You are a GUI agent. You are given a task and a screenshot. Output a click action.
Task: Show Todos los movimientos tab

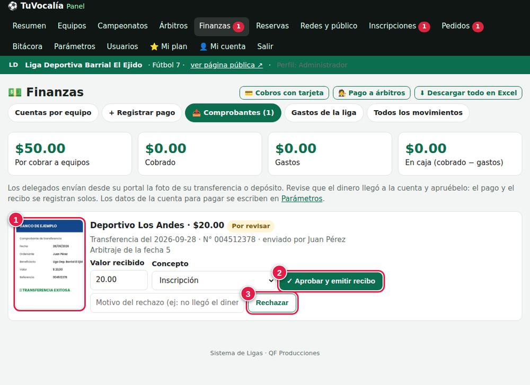coord(418,113)
